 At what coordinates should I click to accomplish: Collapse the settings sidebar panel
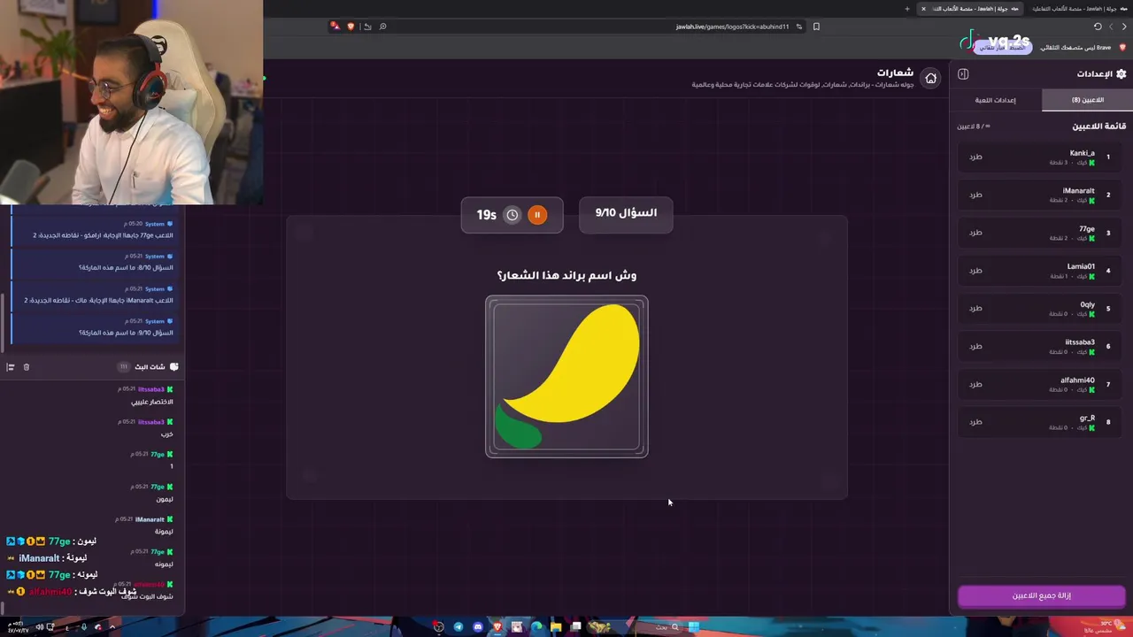click(963, 74)
